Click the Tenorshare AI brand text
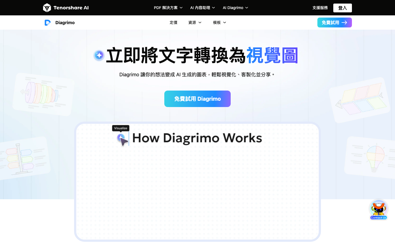This screenshot has height=247, width=395. (71, 8)
